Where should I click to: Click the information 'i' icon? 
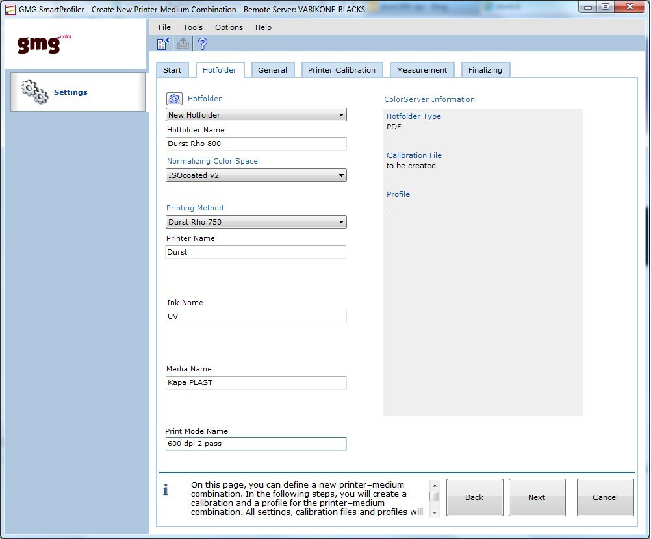pyautogui.click(x=166, y=490)
